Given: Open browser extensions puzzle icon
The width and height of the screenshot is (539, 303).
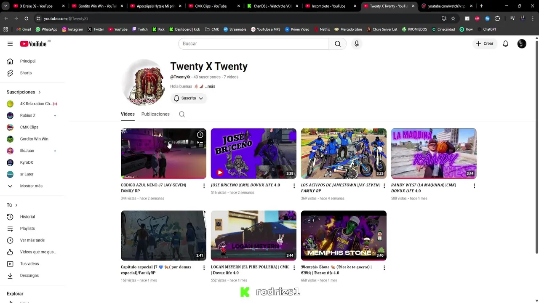Looking at the screenshot, I should click(x=497, y=19).
